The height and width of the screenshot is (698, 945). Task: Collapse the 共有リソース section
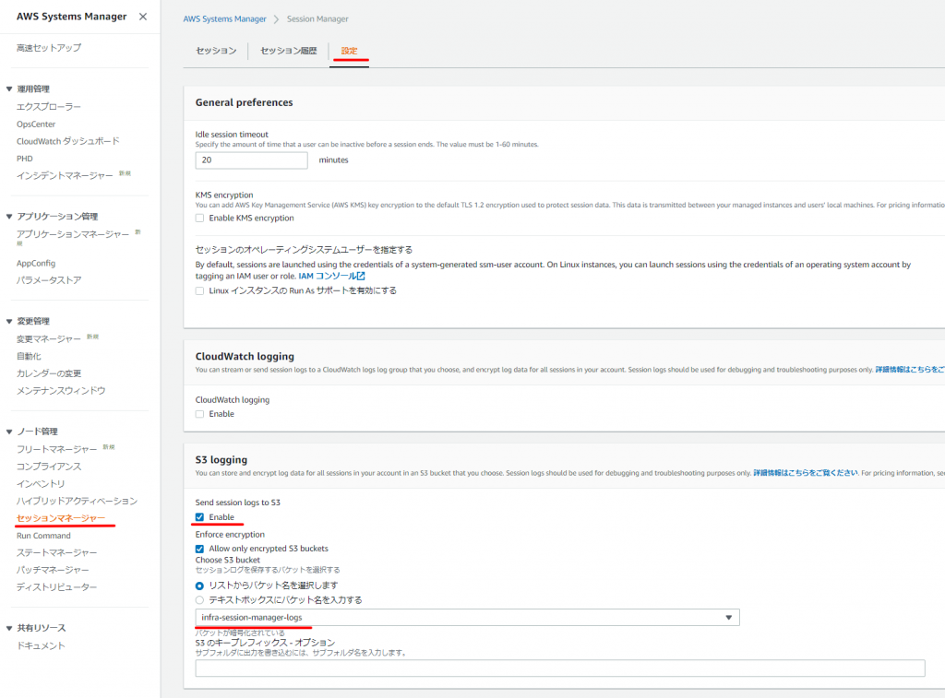(9, 628)
